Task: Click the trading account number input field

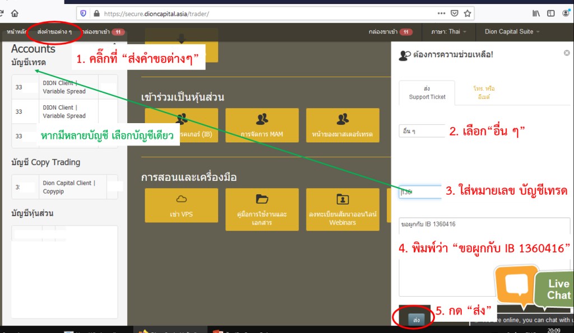Action: 420,192
